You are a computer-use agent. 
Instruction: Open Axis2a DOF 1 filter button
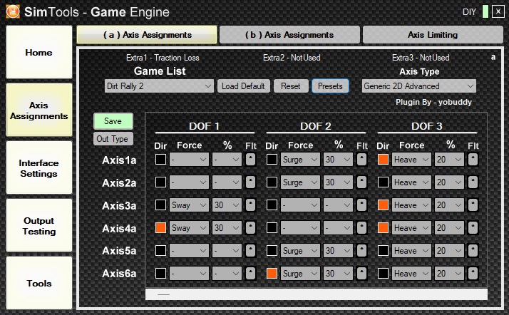tap(250, 182)
